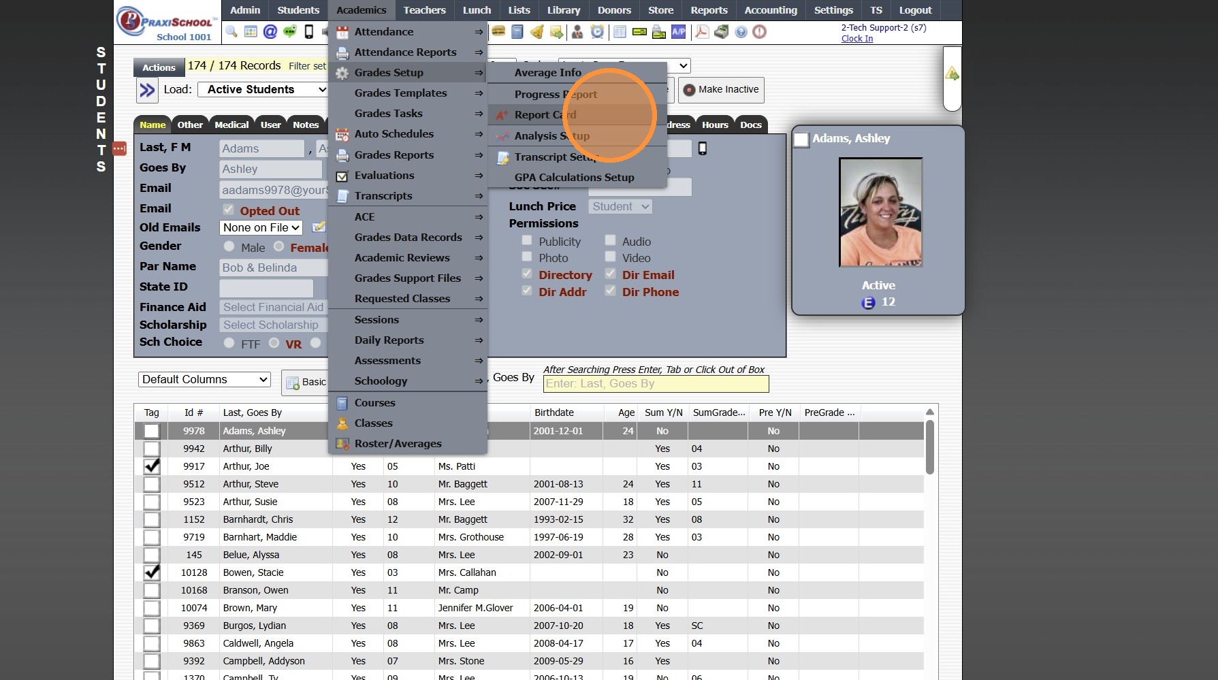Click the Last, Goes By search field
Viewport: 1218px width, 680px height.
(656, 384)
